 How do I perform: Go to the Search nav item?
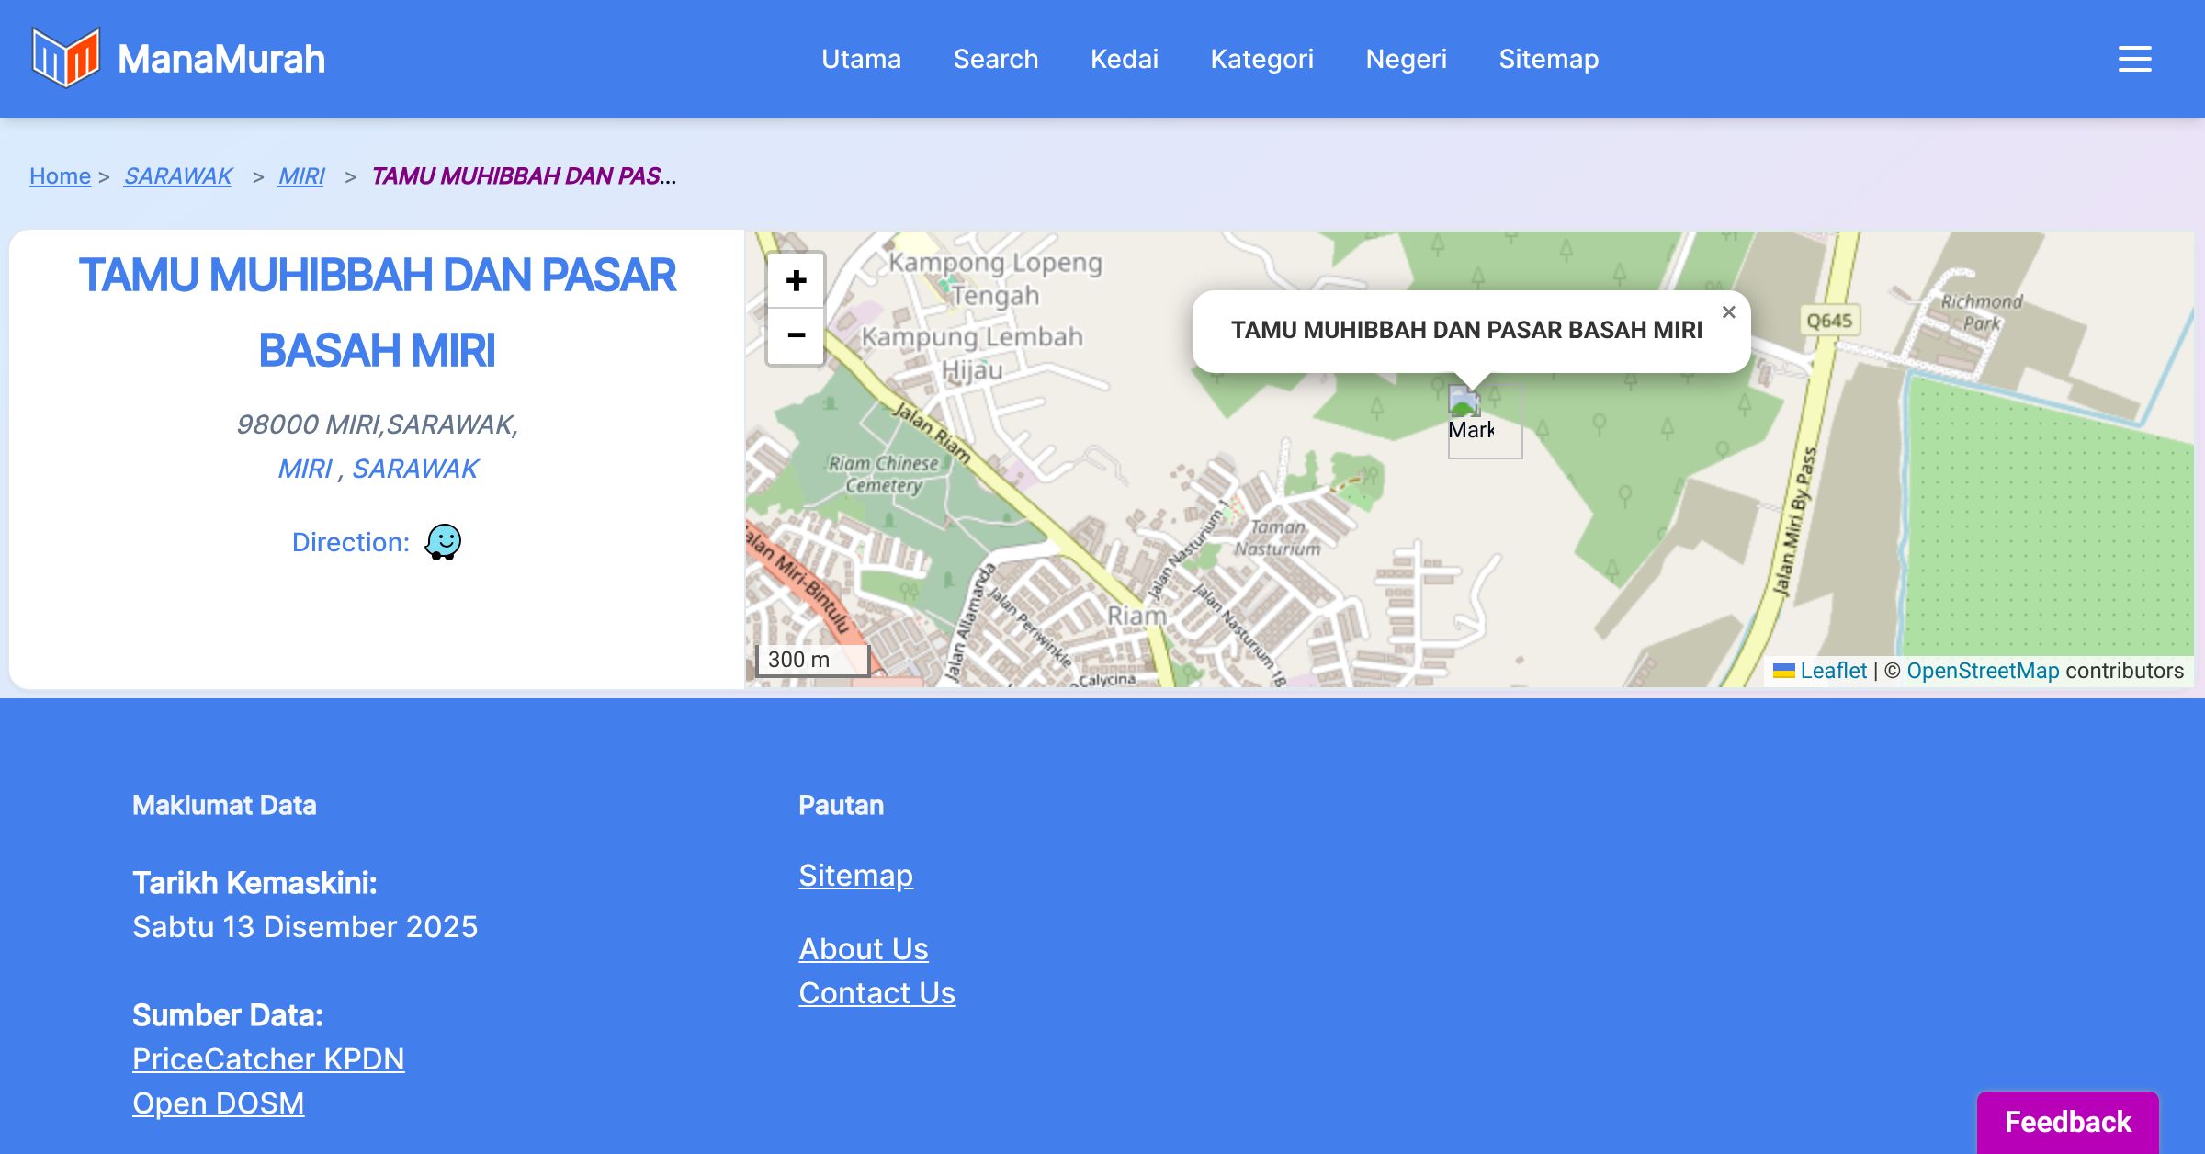tap(995, 59)
